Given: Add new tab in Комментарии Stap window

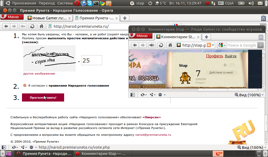Looking at the screenshot, I should [x=206, y=37].
